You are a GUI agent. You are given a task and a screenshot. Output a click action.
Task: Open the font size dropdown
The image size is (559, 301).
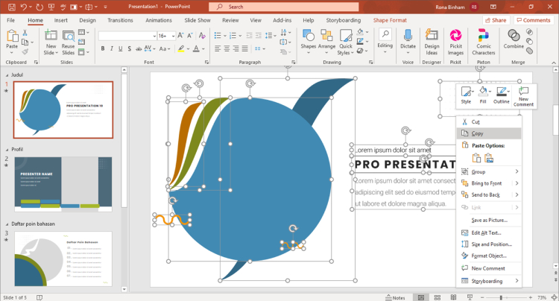coord(173,36)
